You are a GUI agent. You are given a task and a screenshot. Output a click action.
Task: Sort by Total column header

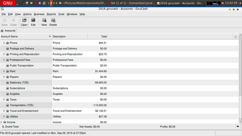[x=98, y=37]
